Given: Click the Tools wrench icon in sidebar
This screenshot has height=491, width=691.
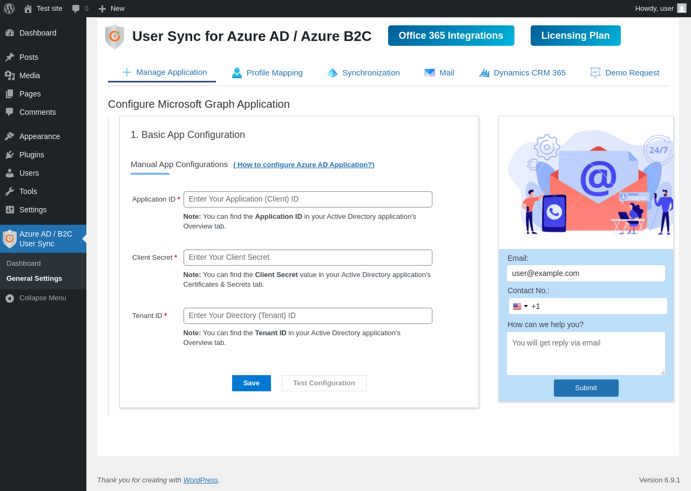Looking at the screenshot, I should click(10, 191).
